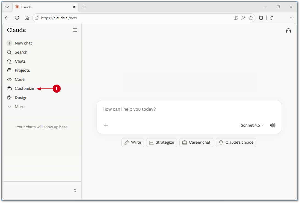Click the Read aloud icon
300x203 pixels.
pyautogui.click(x=243, y=18)
